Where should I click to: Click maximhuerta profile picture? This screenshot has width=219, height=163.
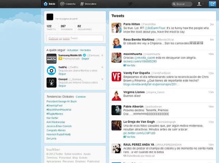coord(116,58)
